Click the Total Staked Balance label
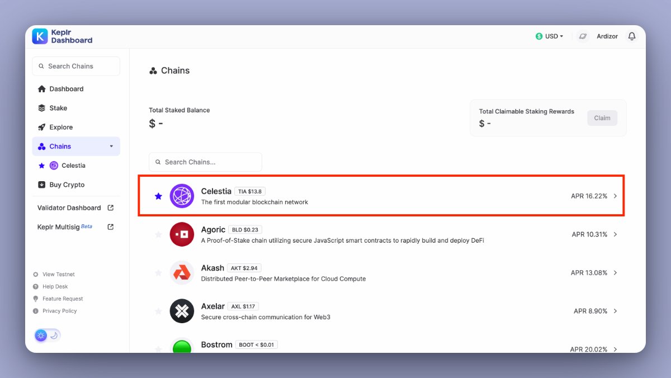Image resolution: width=671 pixels, height=378 pixels. (x=179, y=110)
